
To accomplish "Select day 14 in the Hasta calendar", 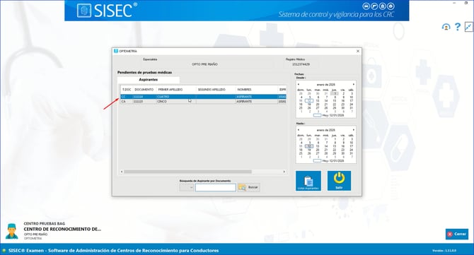I will pos(326,146).
